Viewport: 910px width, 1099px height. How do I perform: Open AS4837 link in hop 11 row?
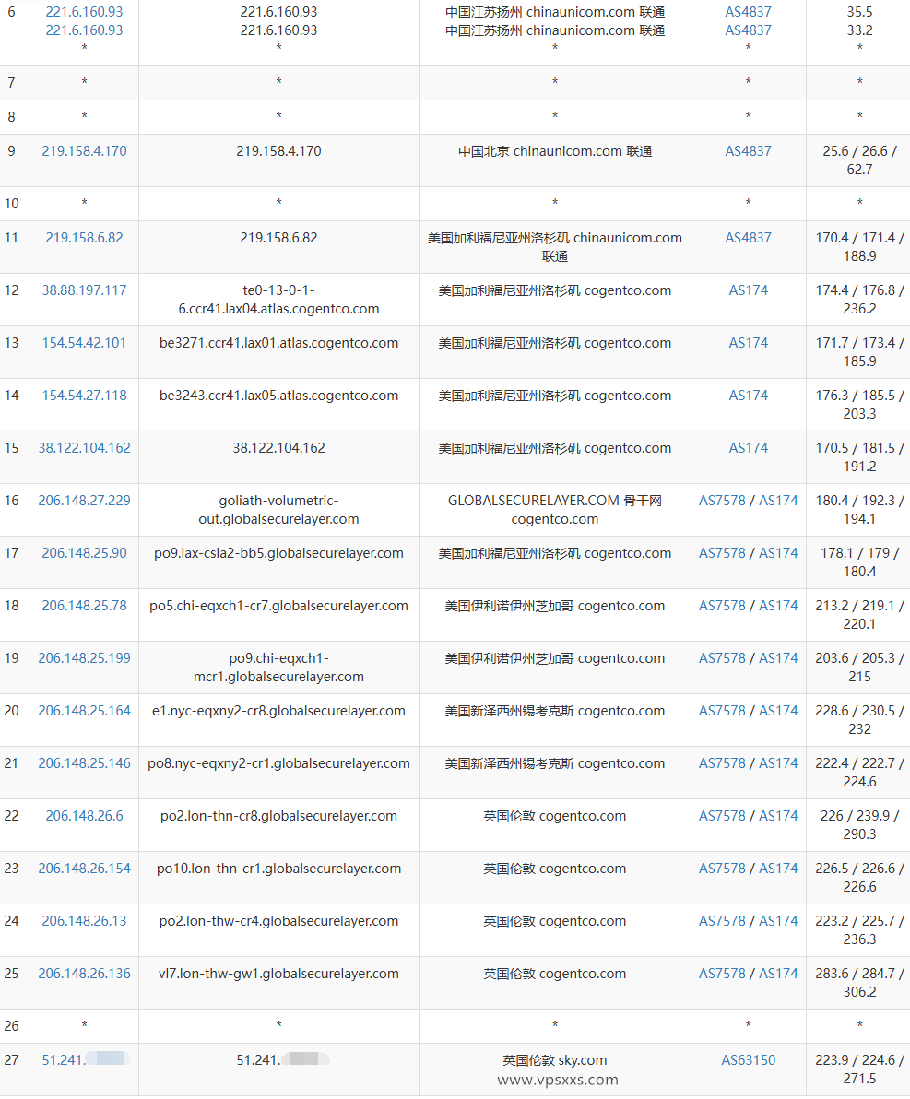(x=748, y=238)
